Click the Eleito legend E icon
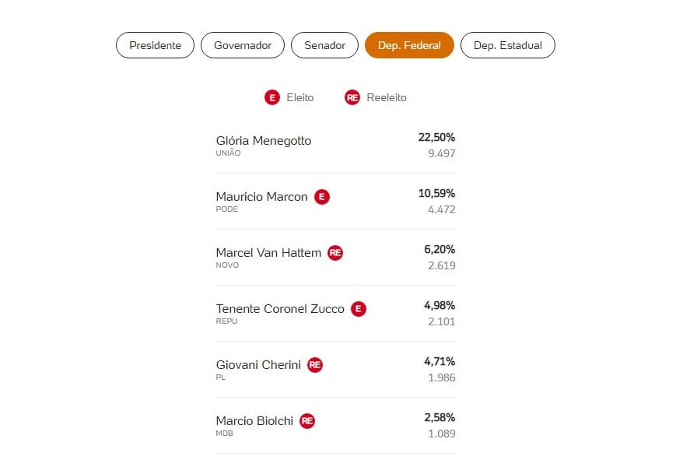Screen dimensions: 697x460 click(272, 97)
